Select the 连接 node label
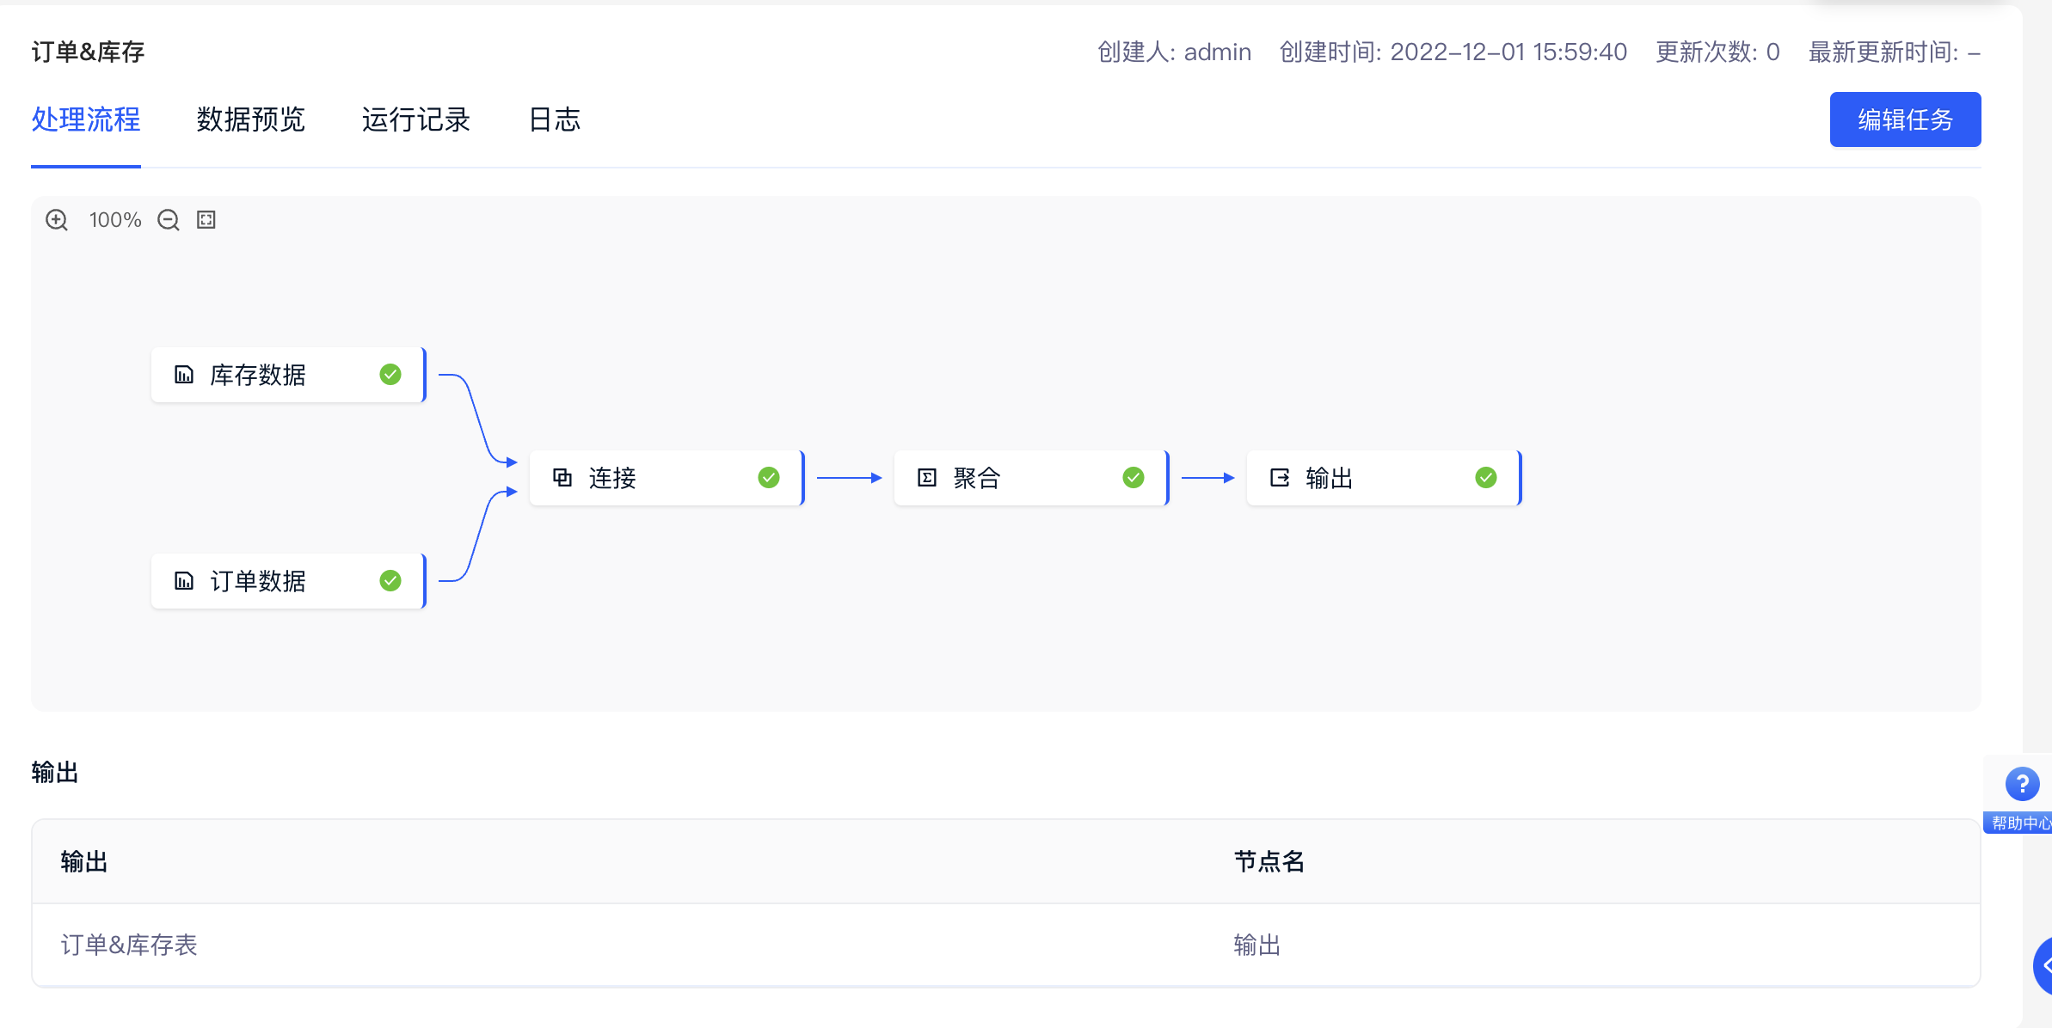2052x1028 pixels. pyautogui.click(x=612, y=478)
